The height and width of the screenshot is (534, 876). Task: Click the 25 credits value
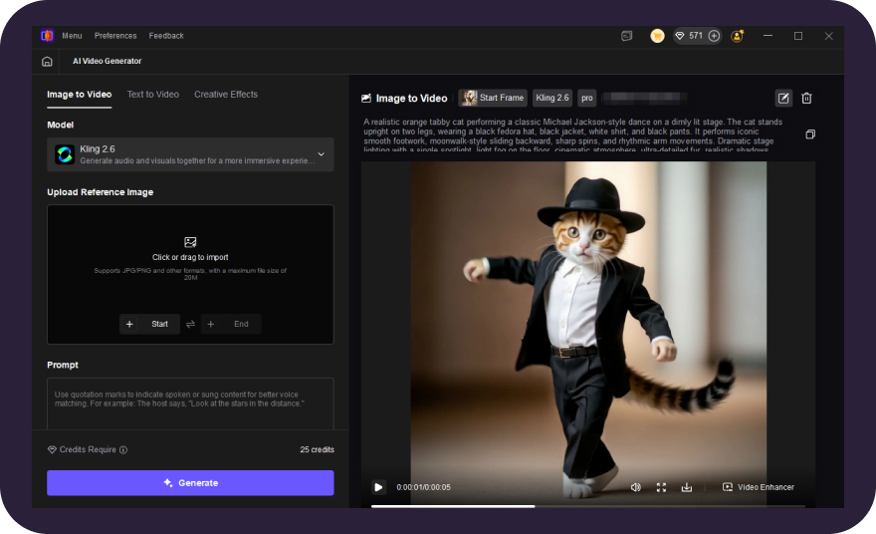coord(317,449)
